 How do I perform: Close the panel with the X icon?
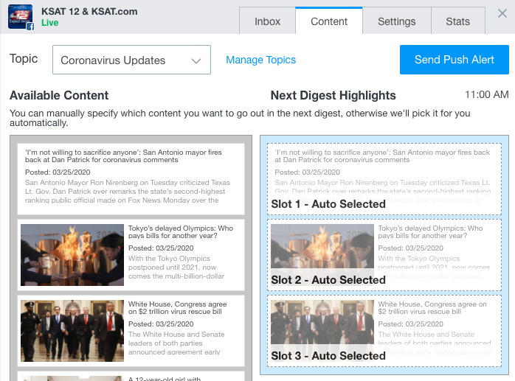[x=502, y=13]
